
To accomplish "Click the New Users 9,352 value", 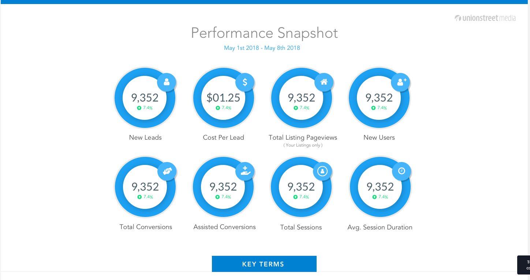I will [379, 98].
